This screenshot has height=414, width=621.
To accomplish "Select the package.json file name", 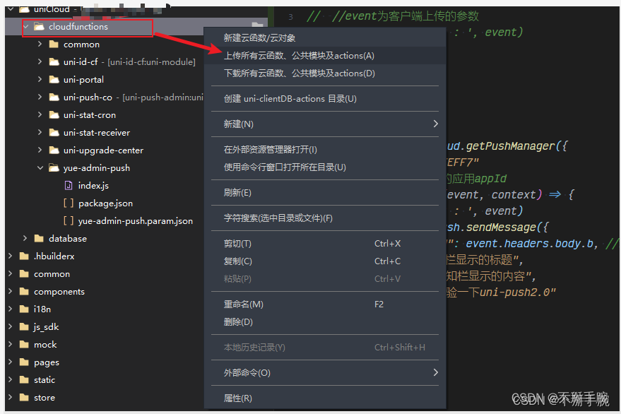I will pyautogui.click(x=105, y=203).
